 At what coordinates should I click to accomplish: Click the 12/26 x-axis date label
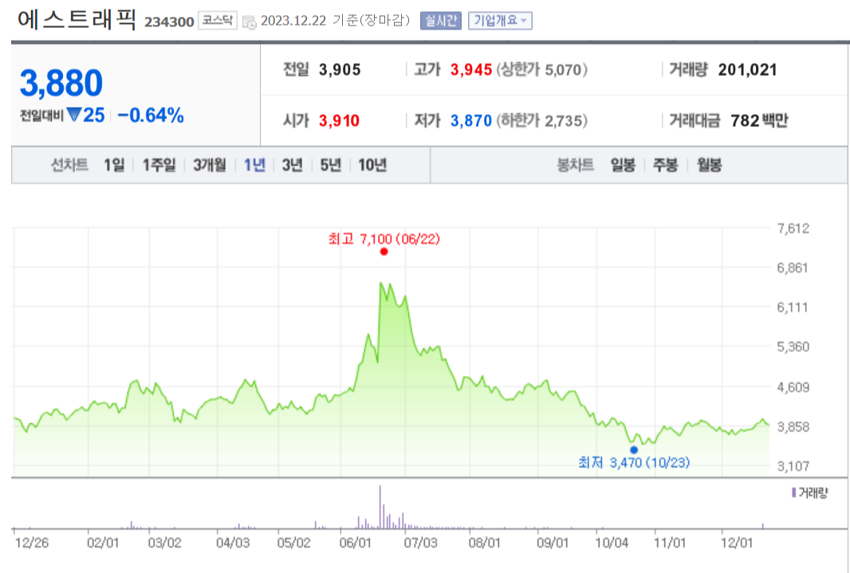(x=31, y=543)
